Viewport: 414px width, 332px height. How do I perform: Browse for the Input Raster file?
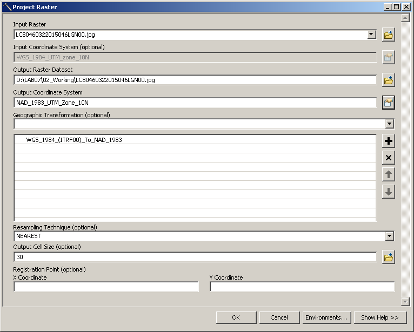click(388, 35)
